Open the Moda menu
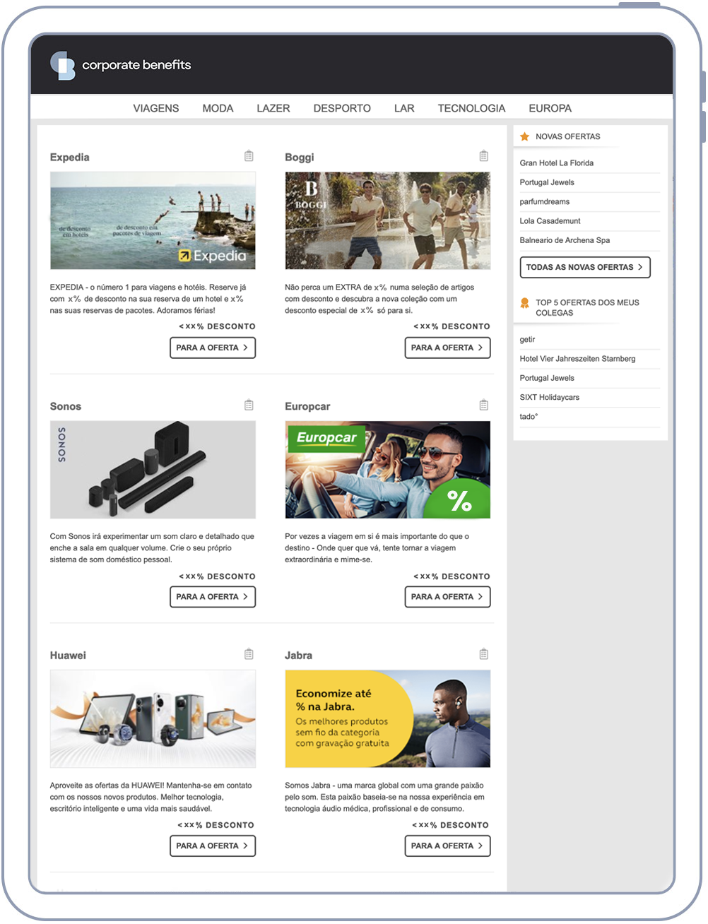 [218, 108]
